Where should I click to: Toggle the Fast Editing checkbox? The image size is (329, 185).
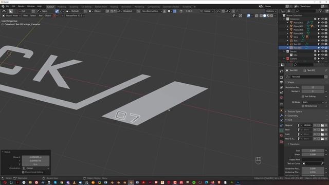(x=303, y=97)
